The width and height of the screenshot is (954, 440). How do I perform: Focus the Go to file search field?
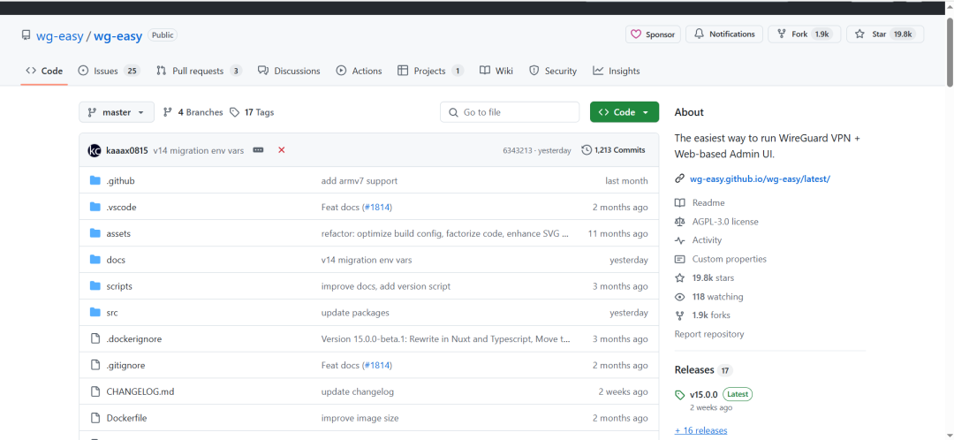coord(510,112)
